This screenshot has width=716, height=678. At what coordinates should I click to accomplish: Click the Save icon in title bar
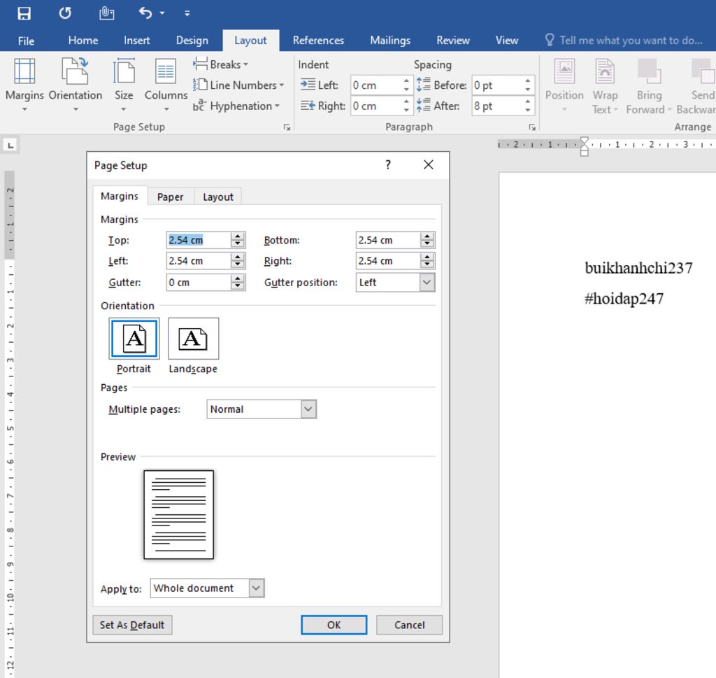click(x=24, y=13)
